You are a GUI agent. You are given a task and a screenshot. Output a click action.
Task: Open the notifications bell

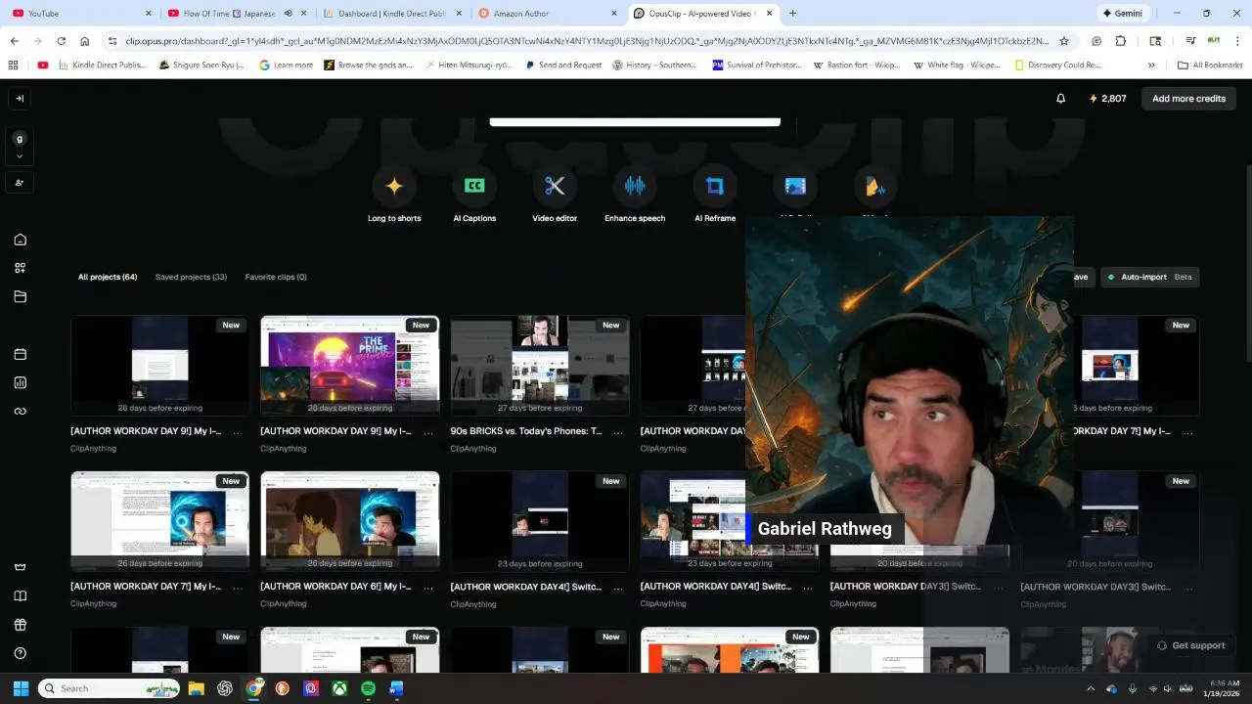coord(1060,99)
